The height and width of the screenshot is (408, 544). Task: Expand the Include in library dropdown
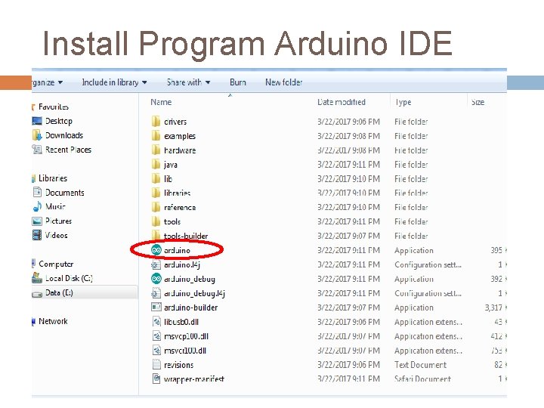[x=114, y=82]
